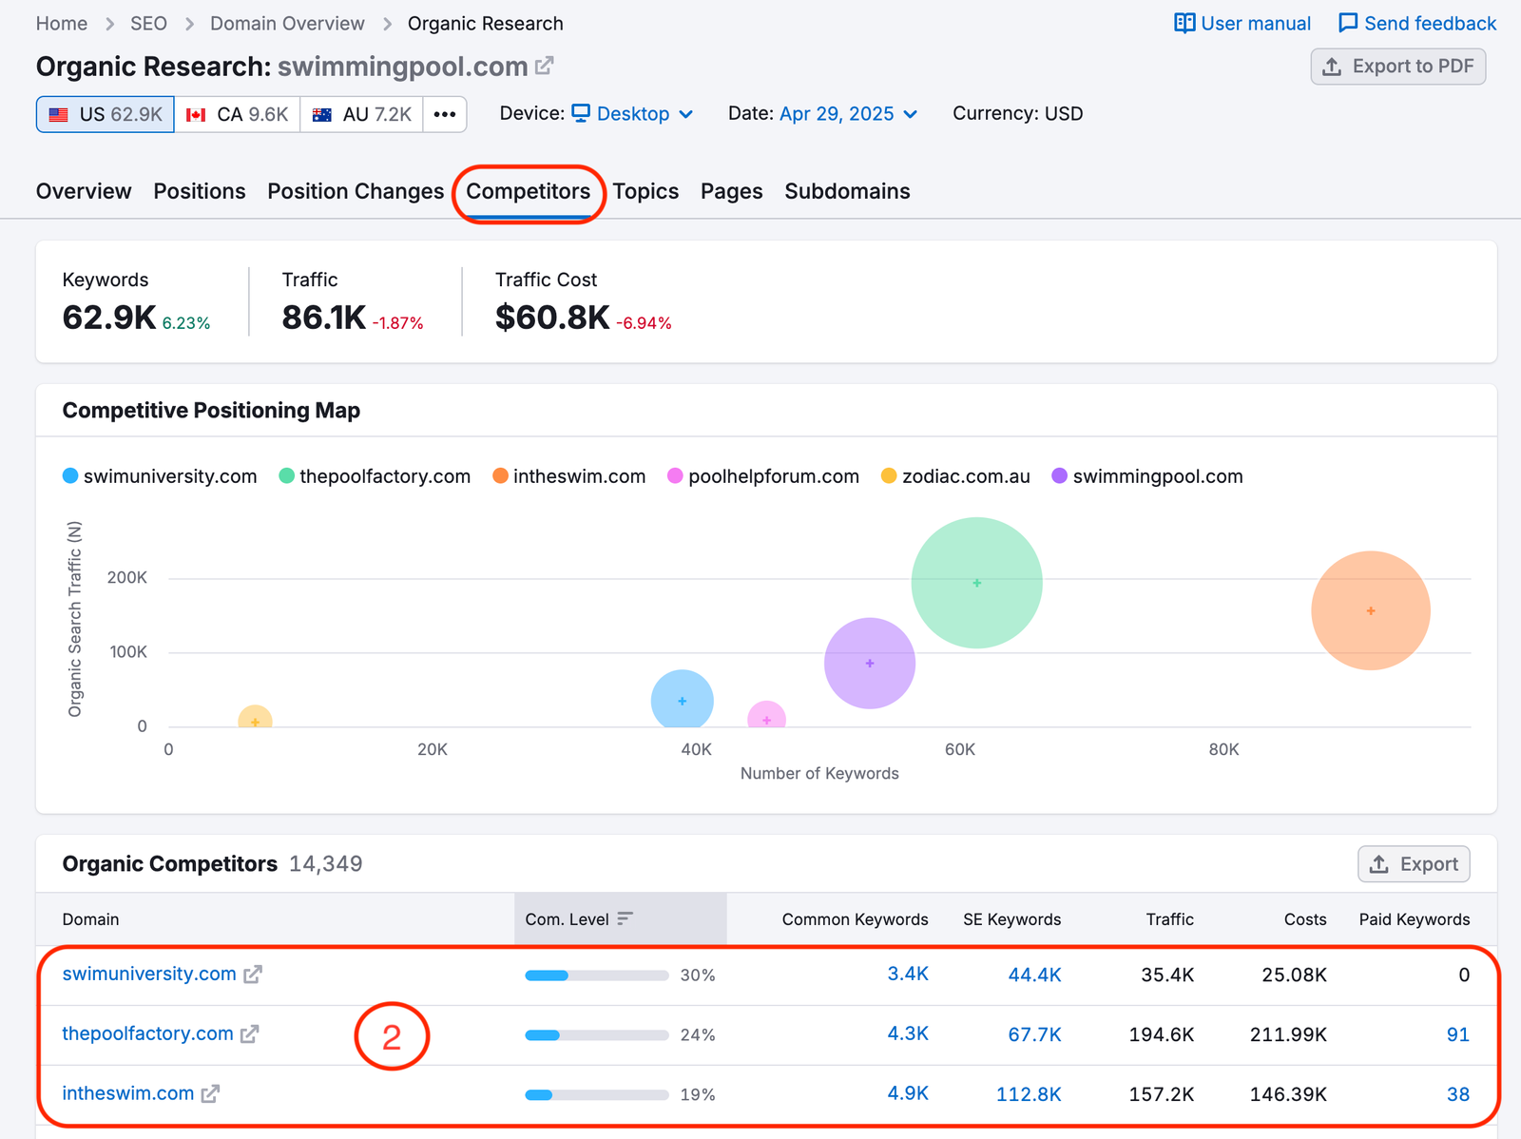Click external link icon next to swimuniversity.com

253,975
